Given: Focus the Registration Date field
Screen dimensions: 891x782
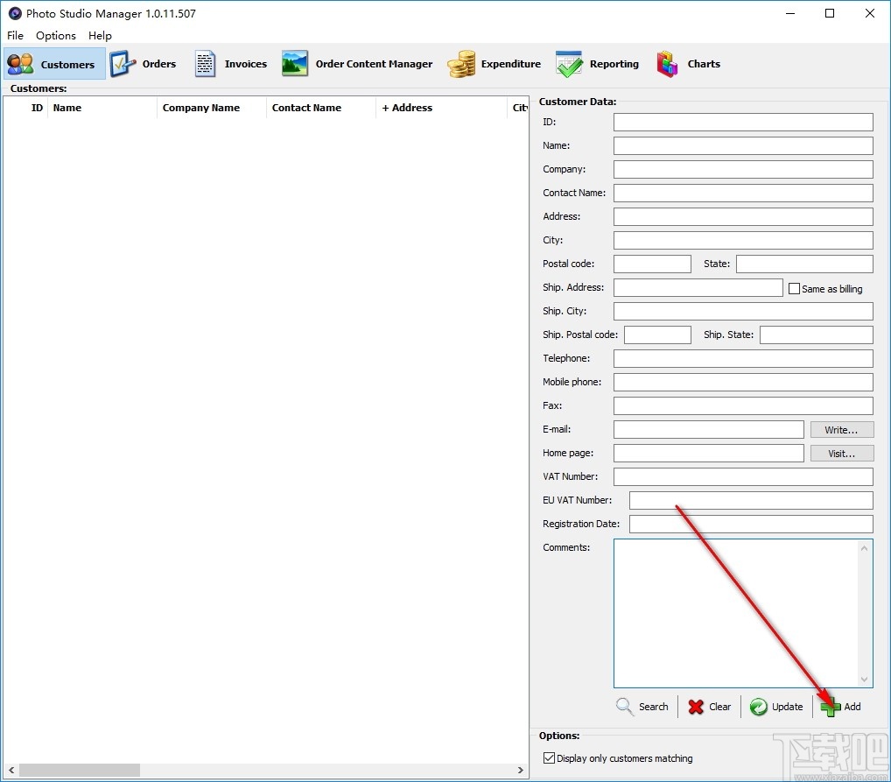Looking at the screenshot, I should point(751,524).
